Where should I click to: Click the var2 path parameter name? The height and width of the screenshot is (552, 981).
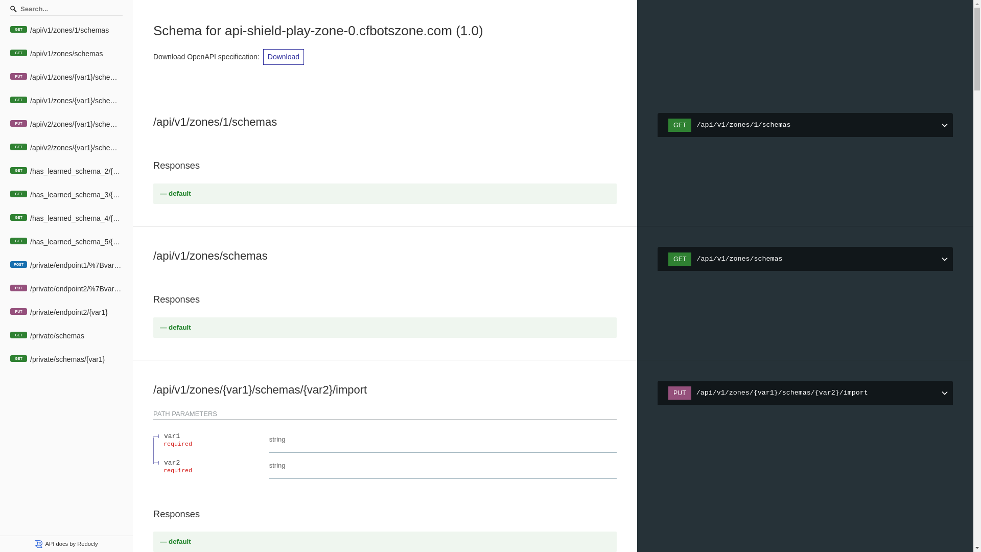pyautogui.click(x=172, y=463)
